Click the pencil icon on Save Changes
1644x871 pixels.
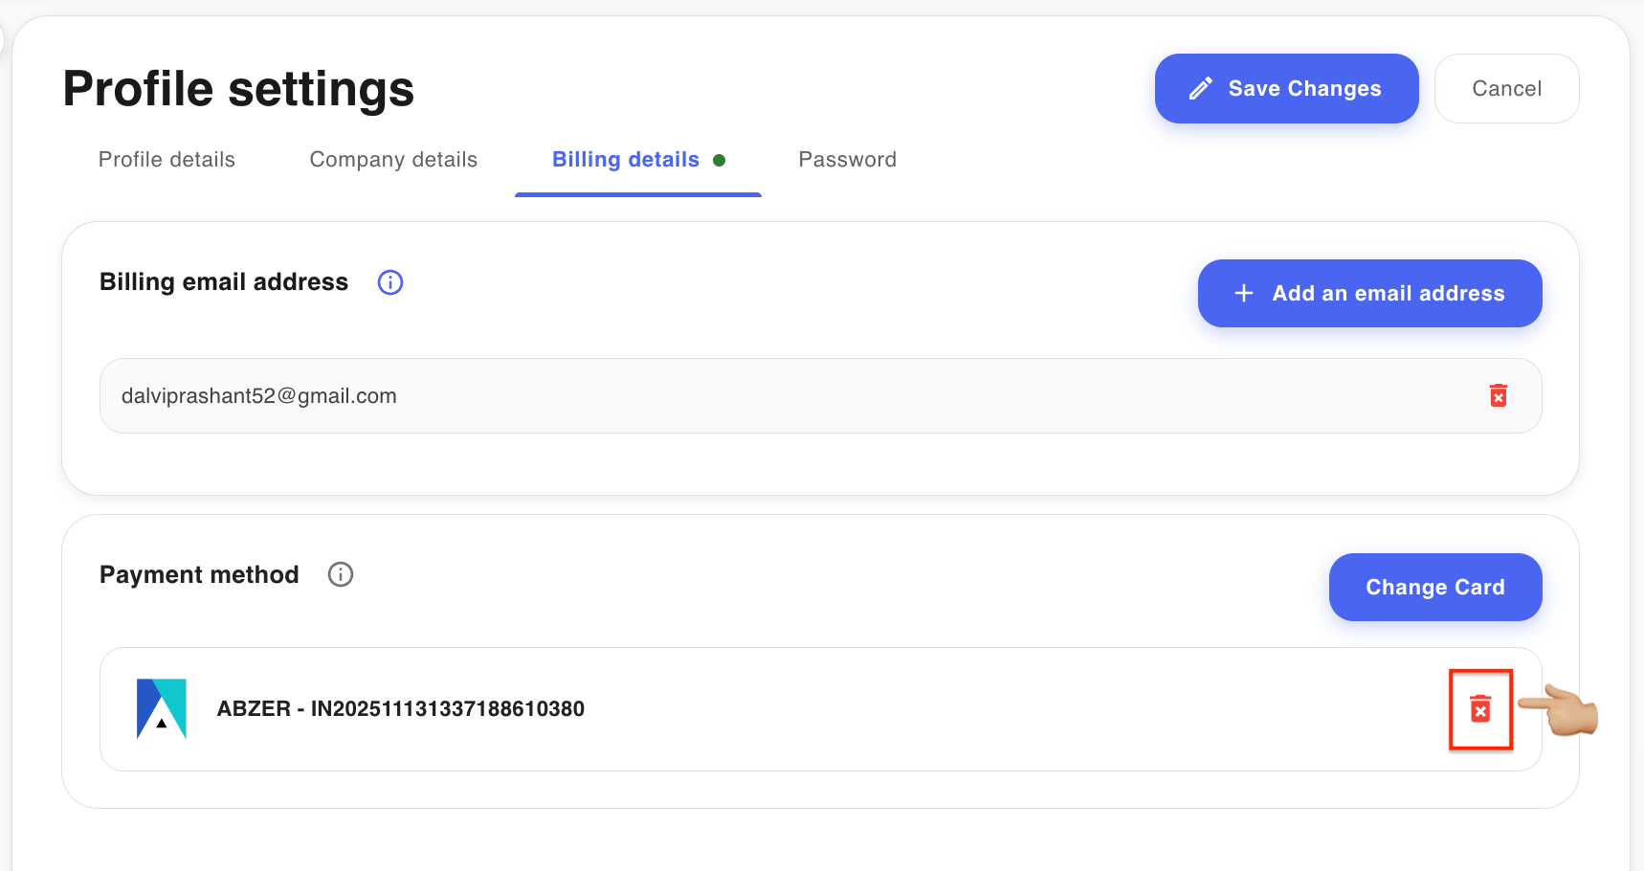click(1201, 89)
